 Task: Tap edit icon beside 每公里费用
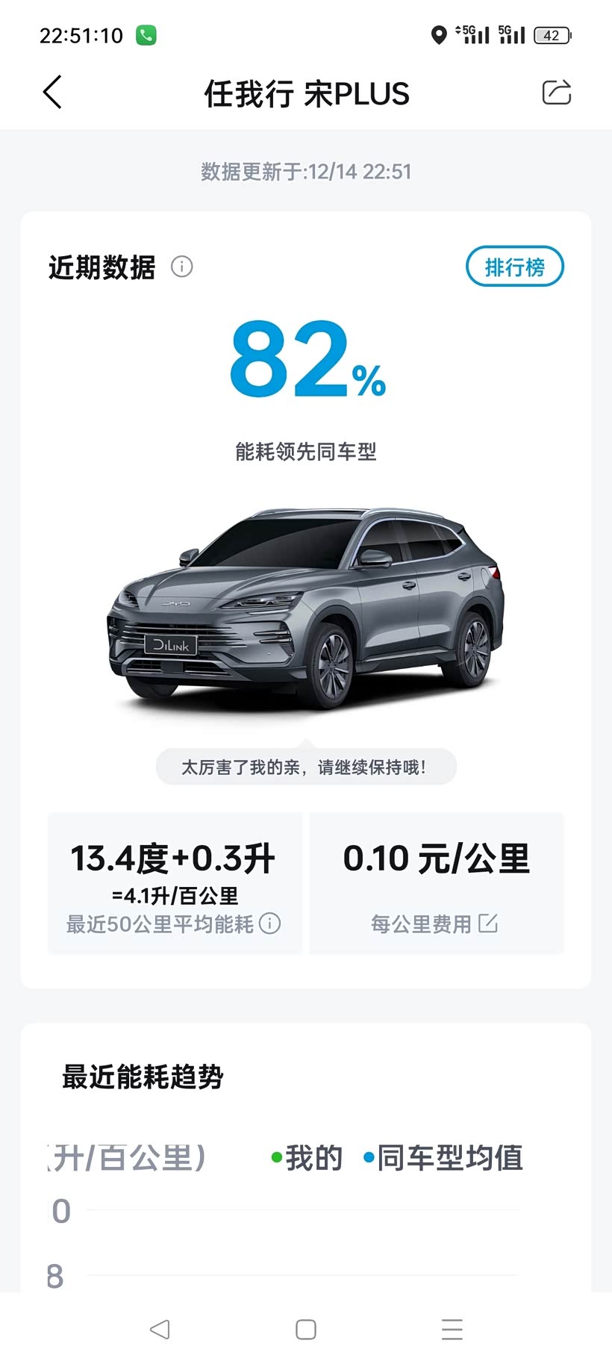pos(487,923)
